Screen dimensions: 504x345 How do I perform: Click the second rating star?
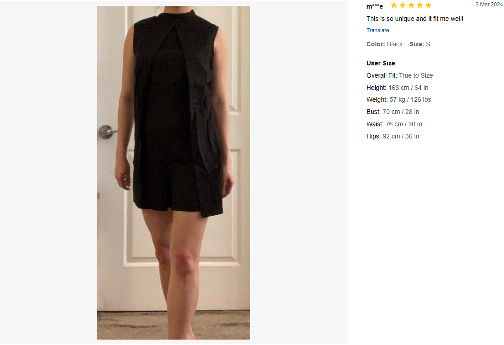pos(403,5)
